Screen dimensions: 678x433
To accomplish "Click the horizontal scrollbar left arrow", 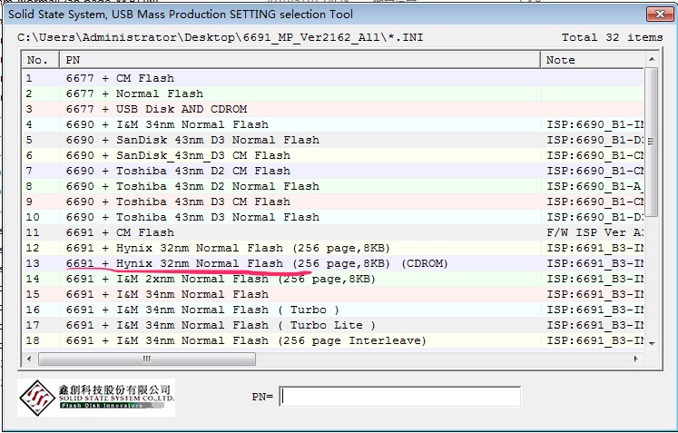I will pos(29,359).
